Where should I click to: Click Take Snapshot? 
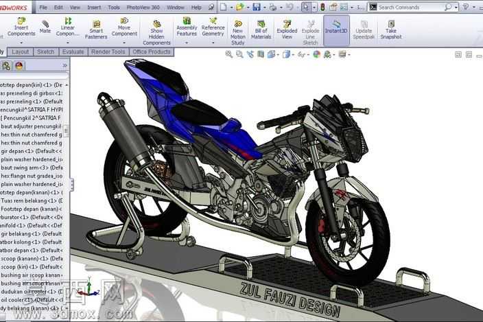(391, 30)
